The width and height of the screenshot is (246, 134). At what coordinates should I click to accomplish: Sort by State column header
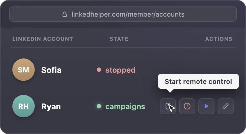click(119, 39)
